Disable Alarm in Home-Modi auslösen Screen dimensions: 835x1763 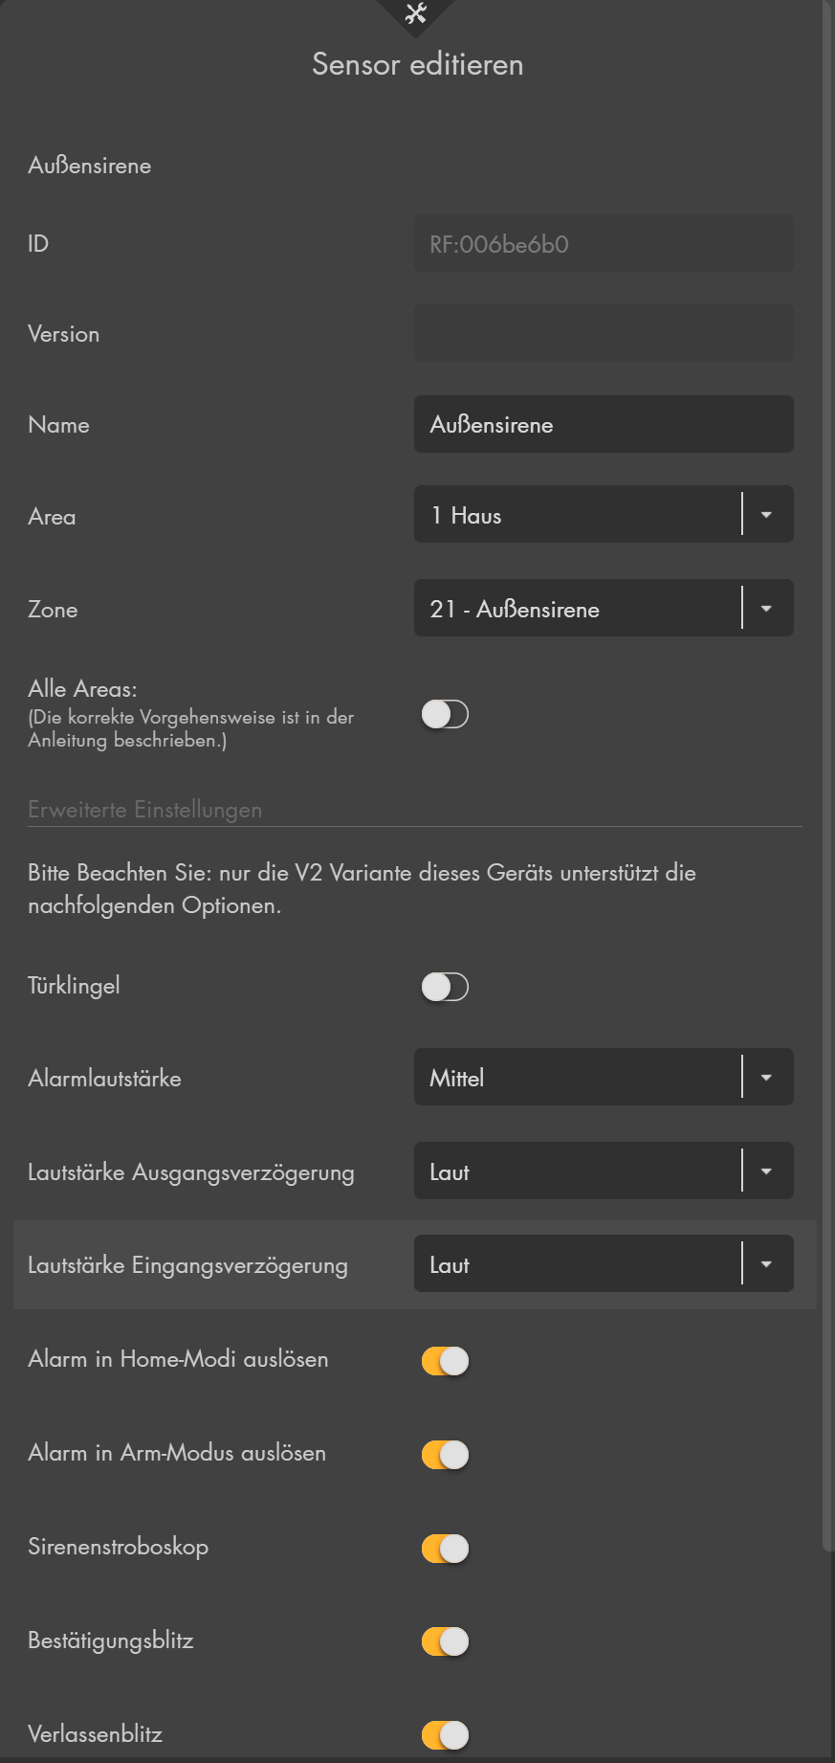pyautogui.click(x=445, y=1361)
